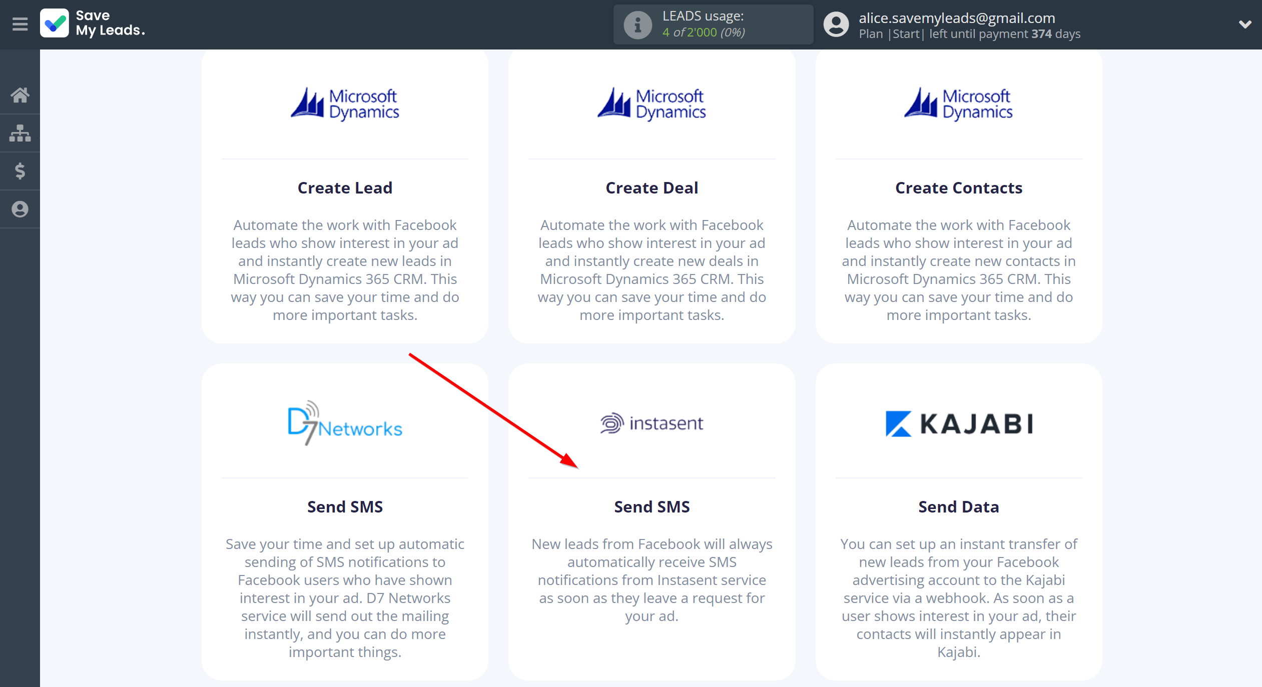Screen dimensions: 1262x687
Task: Select the Create Lead title
Action: click(345, 188)
